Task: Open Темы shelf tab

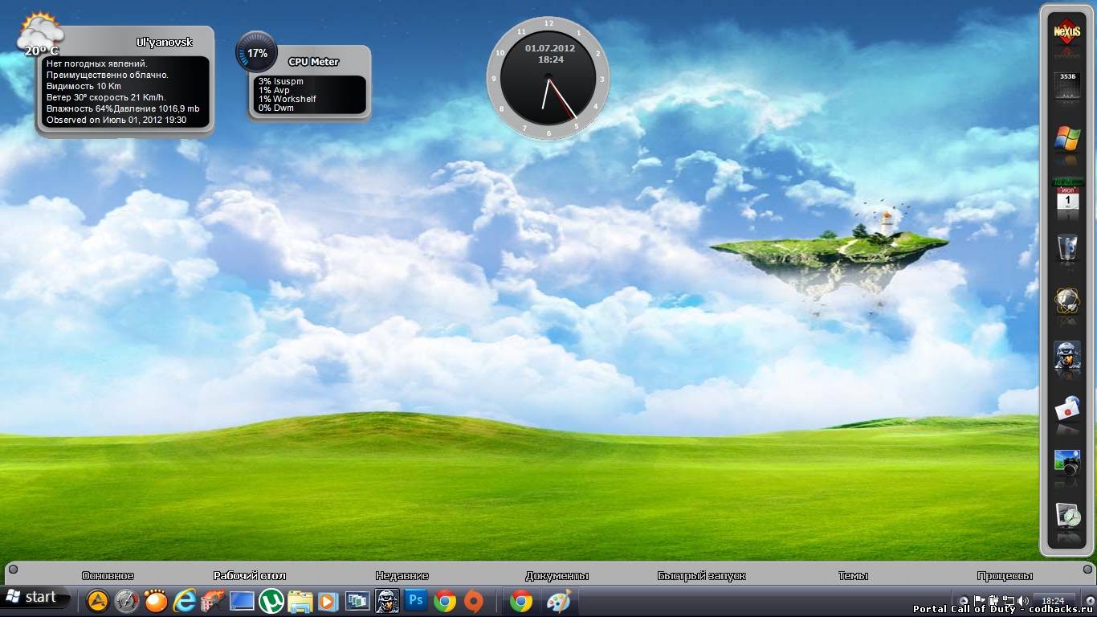Action: click(853, 575)
